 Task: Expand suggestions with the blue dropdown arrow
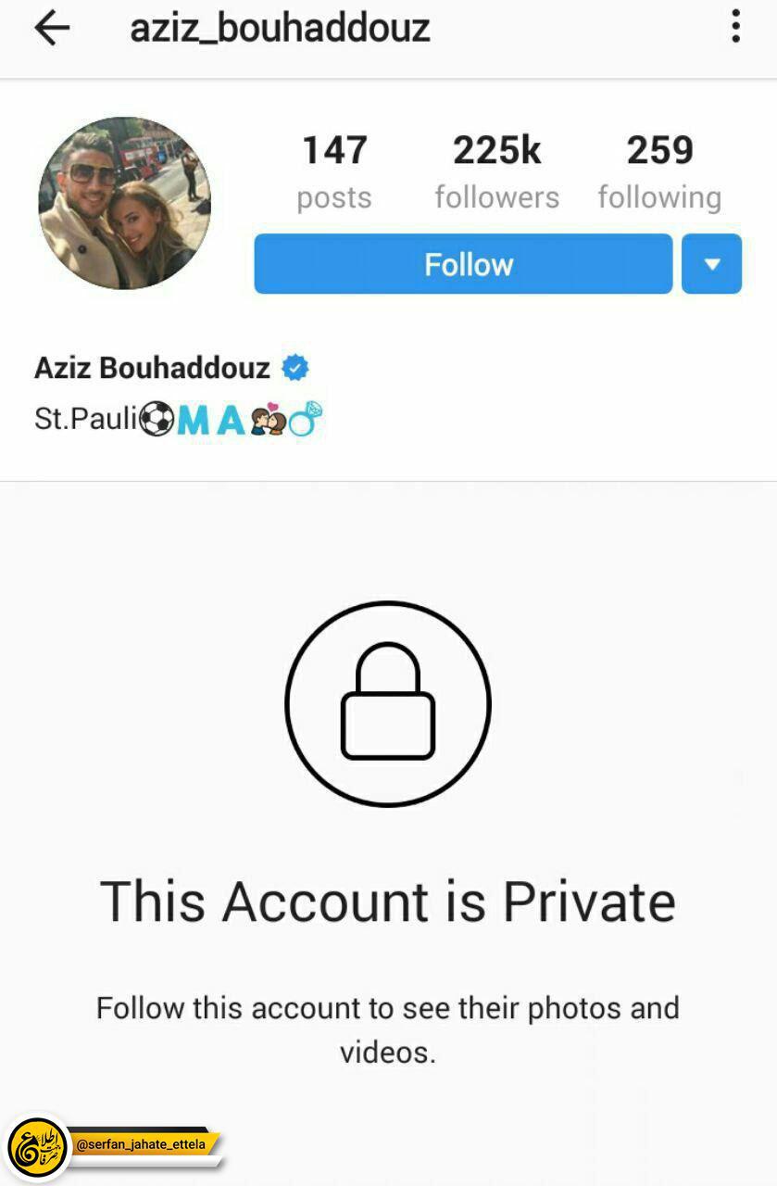click(711, 264)
